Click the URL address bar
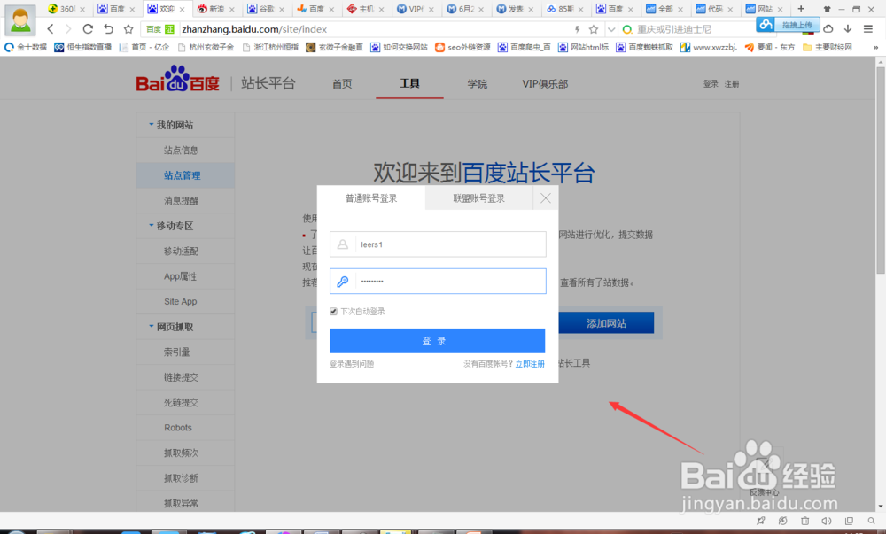The height and width of the screenshot is (534, 886). pos(373,29)
